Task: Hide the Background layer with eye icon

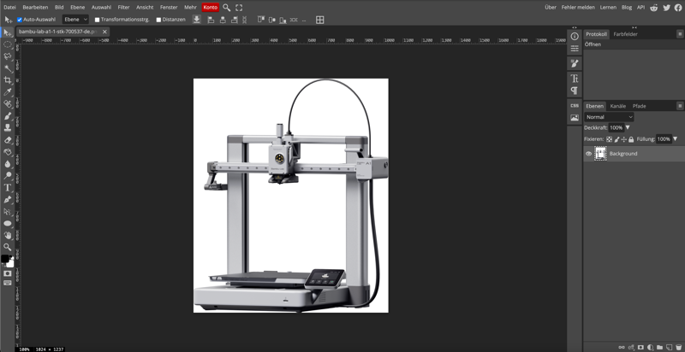Action: coord(588,154)
